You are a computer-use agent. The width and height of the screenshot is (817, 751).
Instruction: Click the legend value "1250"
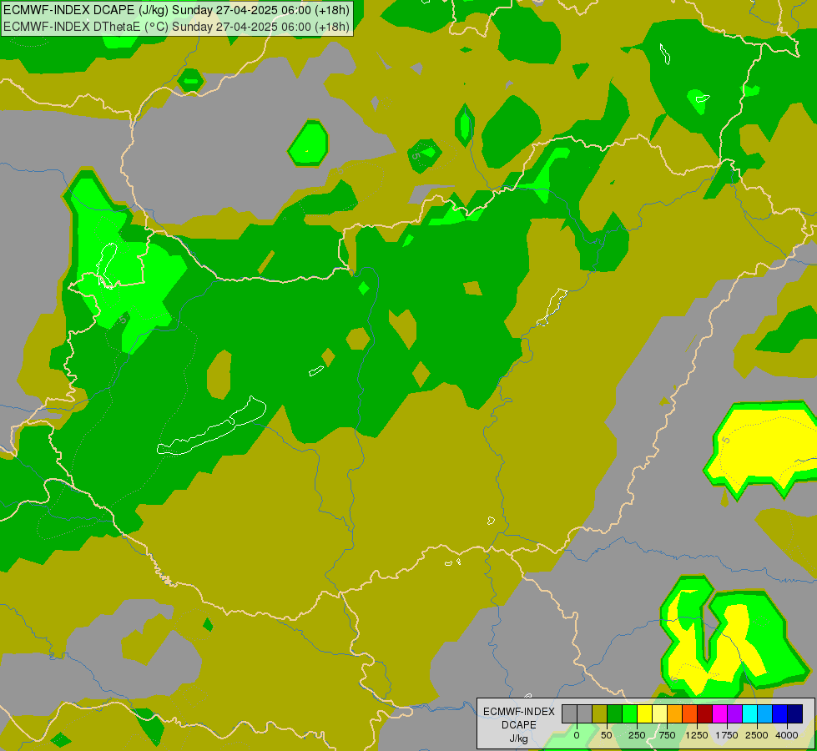tap(697, 735)
